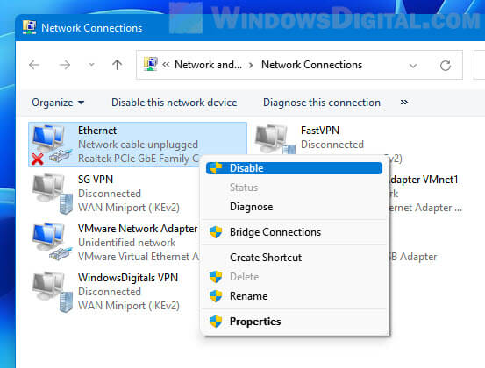Choose Bridge Connections in context menu
Image resolution: width=485 pixels, height=368 pixels.
pos(275,232)
